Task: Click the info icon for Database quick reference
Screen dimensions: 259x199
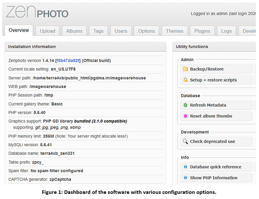Action: pos(185,167)
